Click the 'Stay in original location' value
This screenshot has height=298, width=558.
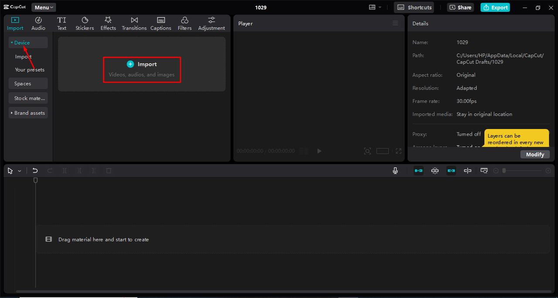(x=484, y=114)
